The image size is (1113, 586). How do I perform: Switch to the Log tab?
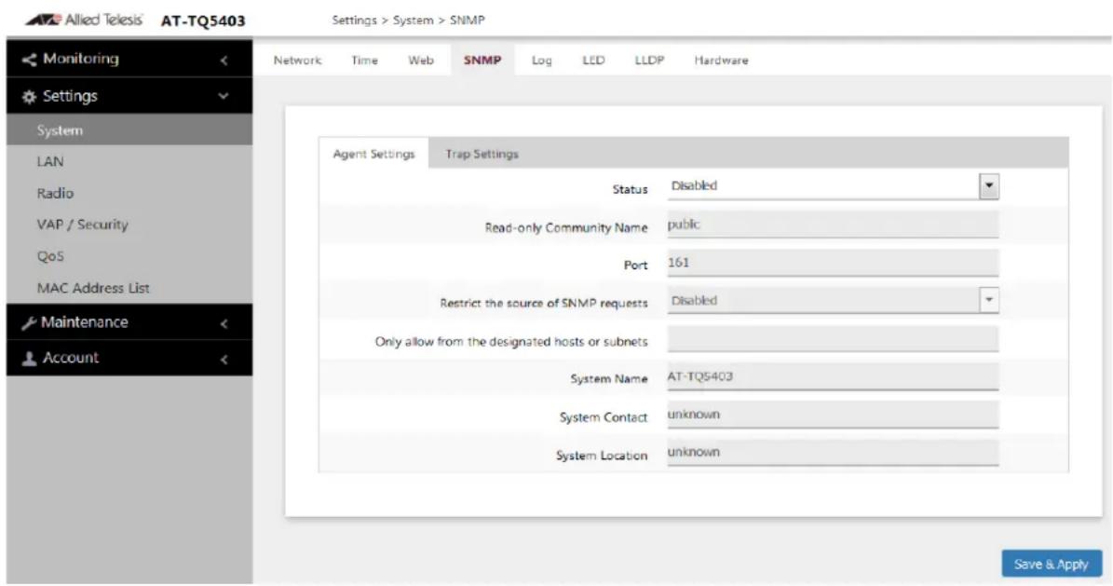pyautogui.click(x=541, y=61)
